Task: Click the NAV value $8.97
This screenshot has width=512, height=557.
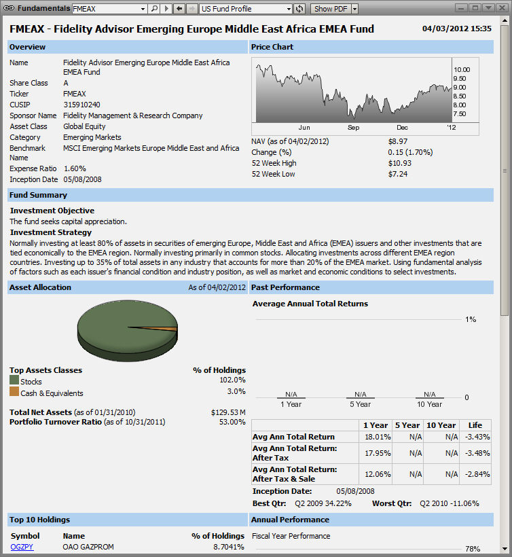Action: (398, 141)
